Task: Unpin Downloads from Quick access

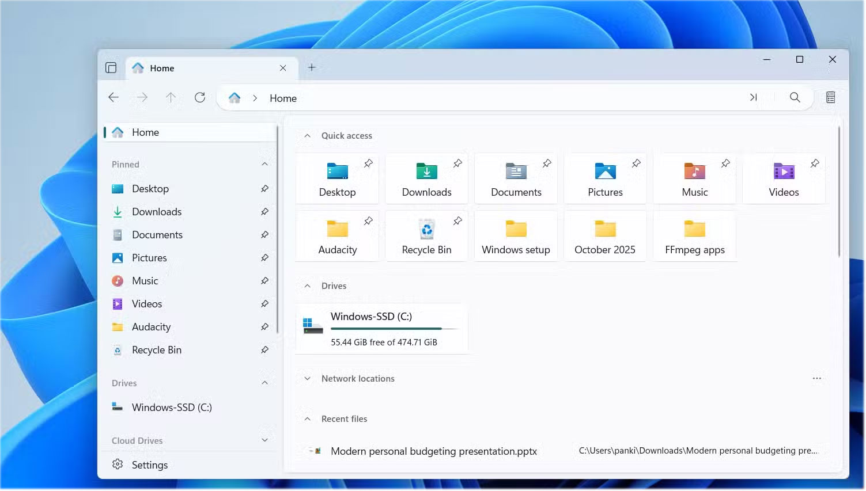Action: [457, 163]
